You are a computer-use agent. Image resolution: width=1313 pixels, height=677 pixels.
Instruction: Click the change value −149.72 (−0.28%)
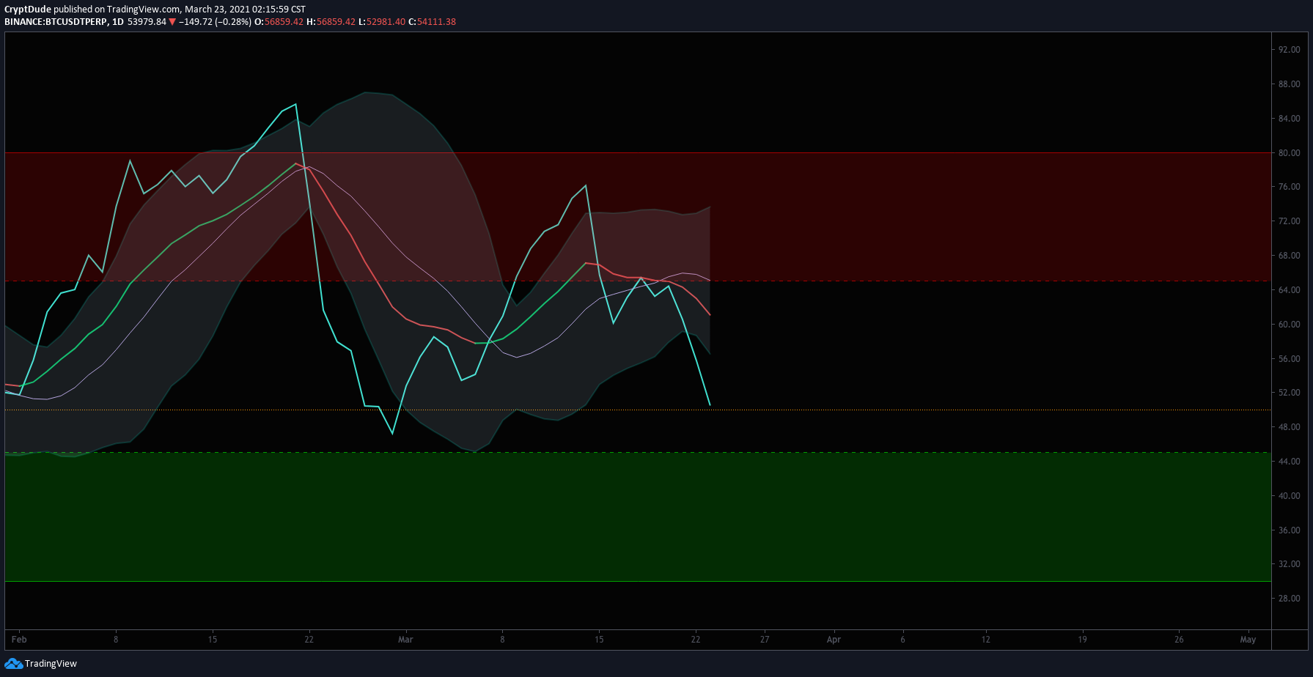[x=215, y=22]
